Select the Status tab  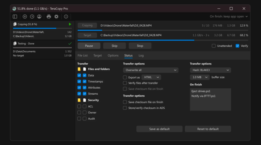pyautogui.click(x=128, y=56)
